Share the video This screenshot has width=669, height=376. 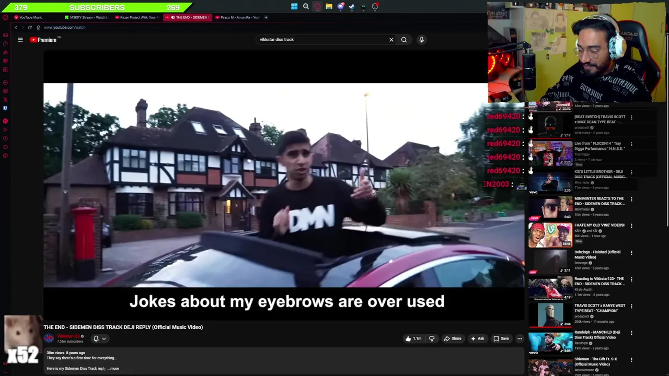click(x=453, y=338)
